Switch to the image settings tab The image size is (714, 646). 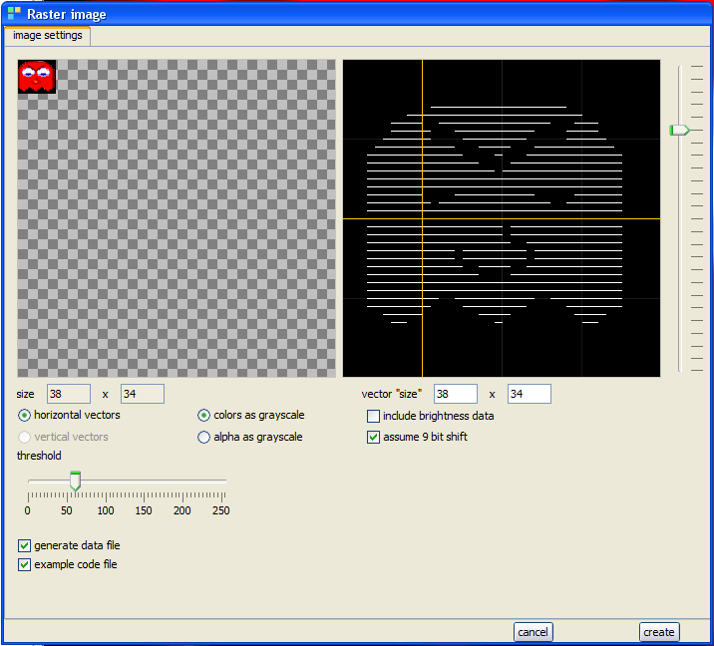pos(48,36)
